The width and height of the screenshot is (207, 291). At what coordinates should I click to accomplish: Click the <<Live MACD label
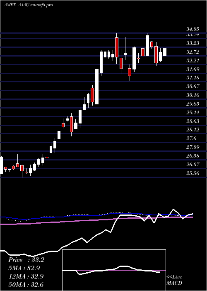(x=174, y=280)
